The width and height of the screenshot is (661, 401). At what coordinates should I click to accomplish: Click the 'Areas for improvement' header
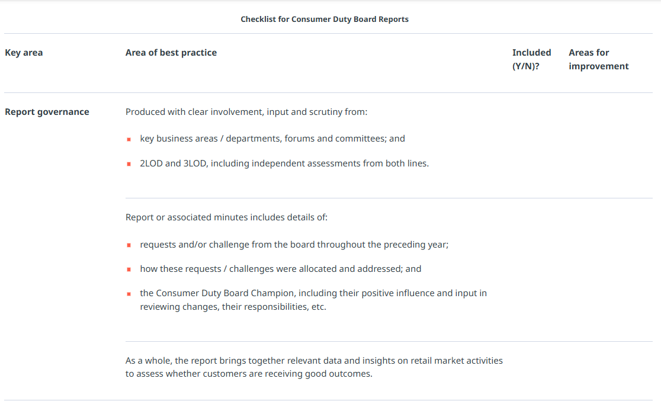click(x=598, y=59)
